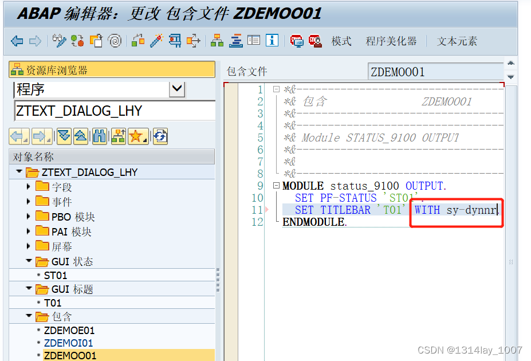531x361 pixels.
Task: Expand all nodes with the double-down chevron icon
Action: point(65,136)
